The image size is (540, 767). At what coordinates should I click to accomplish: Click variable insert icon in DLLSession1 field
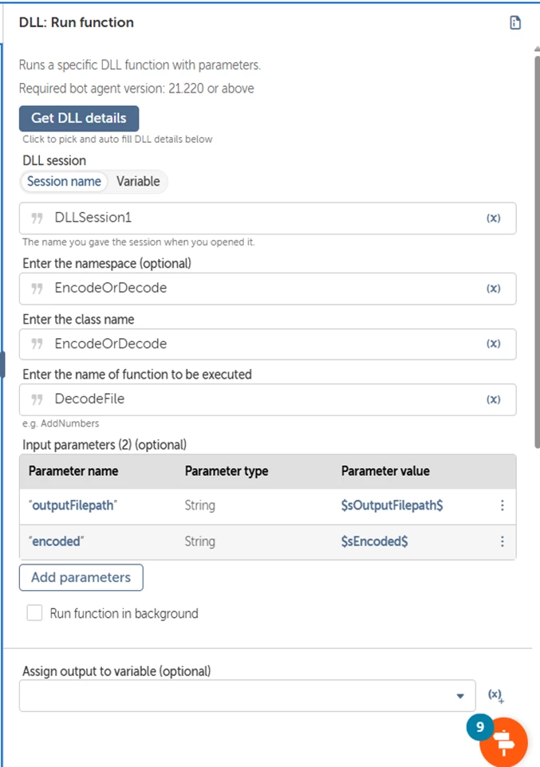point(494,218)
